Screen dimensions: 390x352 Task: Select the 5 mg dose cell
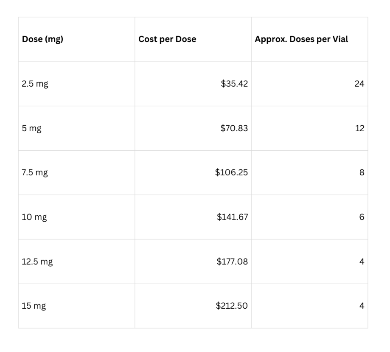(77, 128)
